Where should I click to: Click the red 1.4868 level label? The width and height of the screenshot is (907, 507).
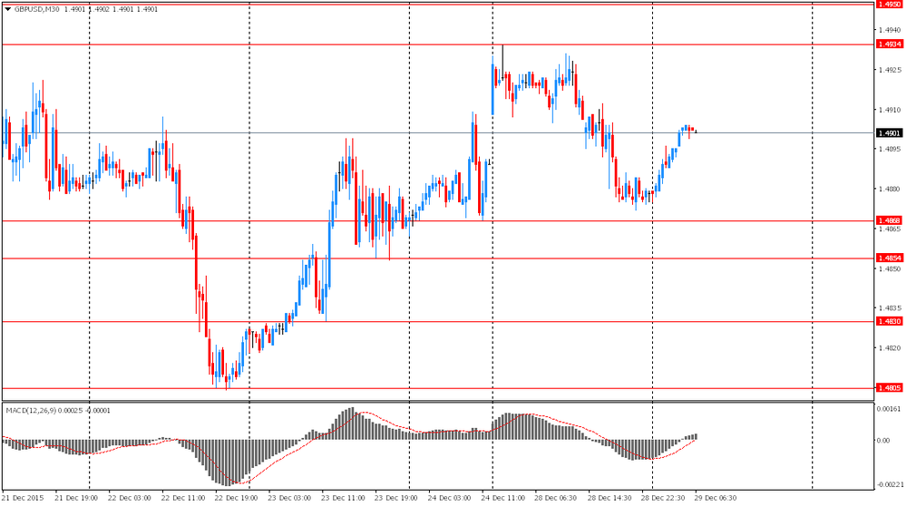(889, 220)
